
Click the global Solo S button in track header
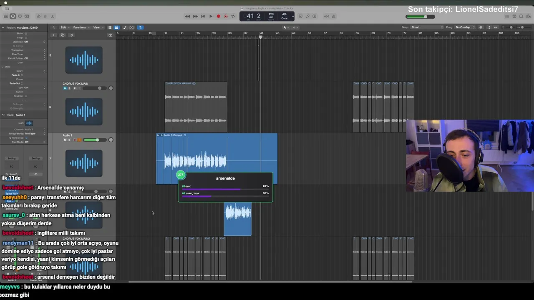71,35
